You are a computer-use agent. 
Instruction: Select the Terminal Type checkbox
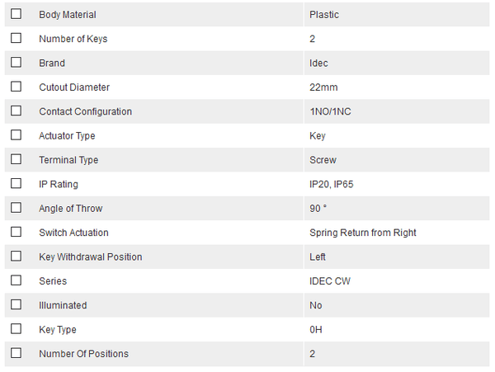click(x=16, y=159)
